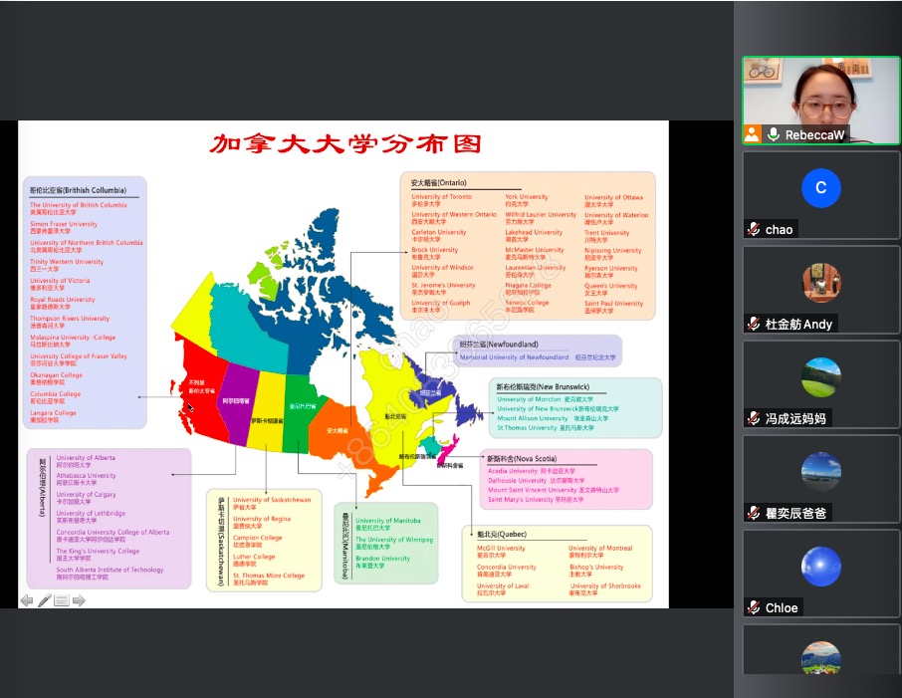The height and width of the screenshot is (698, 902).
Task: Open the slide list menu icon
Action: coord(62,600)
